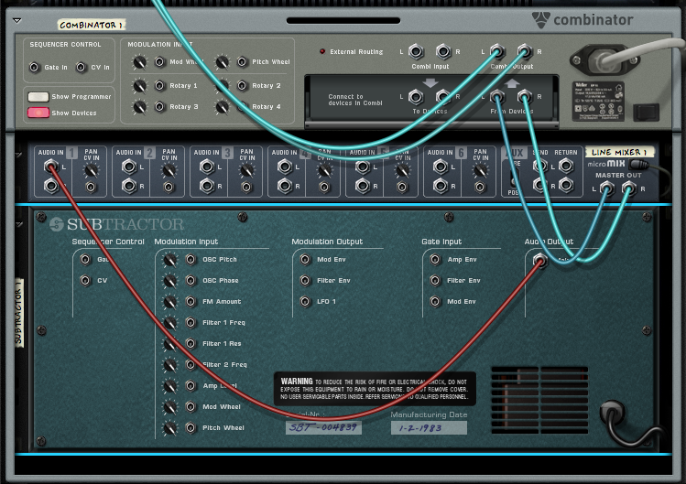Click the Rotary 2 CV input jack
Viewport: 686px width, 484px height.
pyautogui.click(x=242, y=85)
